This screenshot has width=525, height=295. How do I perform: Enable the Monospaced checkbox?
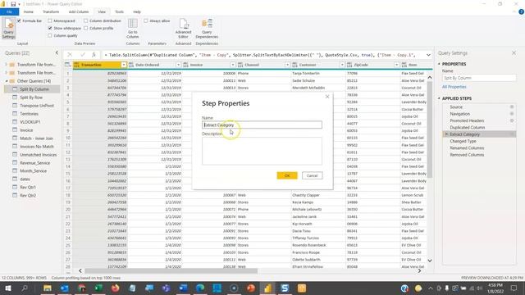[50, 20]
